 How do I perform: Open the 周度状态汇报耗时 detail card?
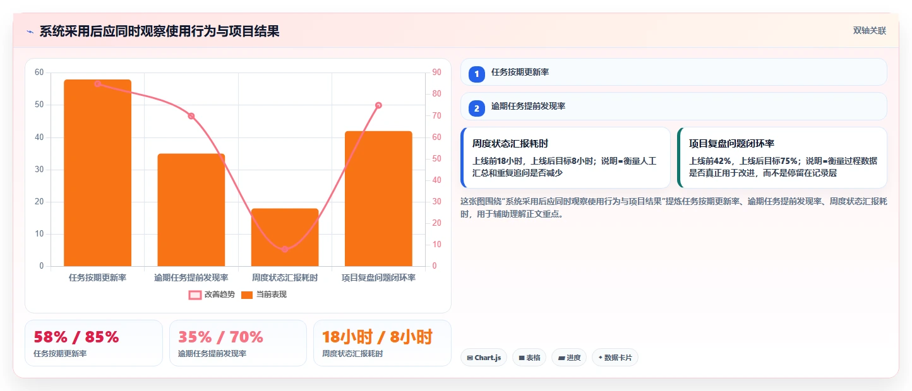pyautogui.click(x=565, y=158)
